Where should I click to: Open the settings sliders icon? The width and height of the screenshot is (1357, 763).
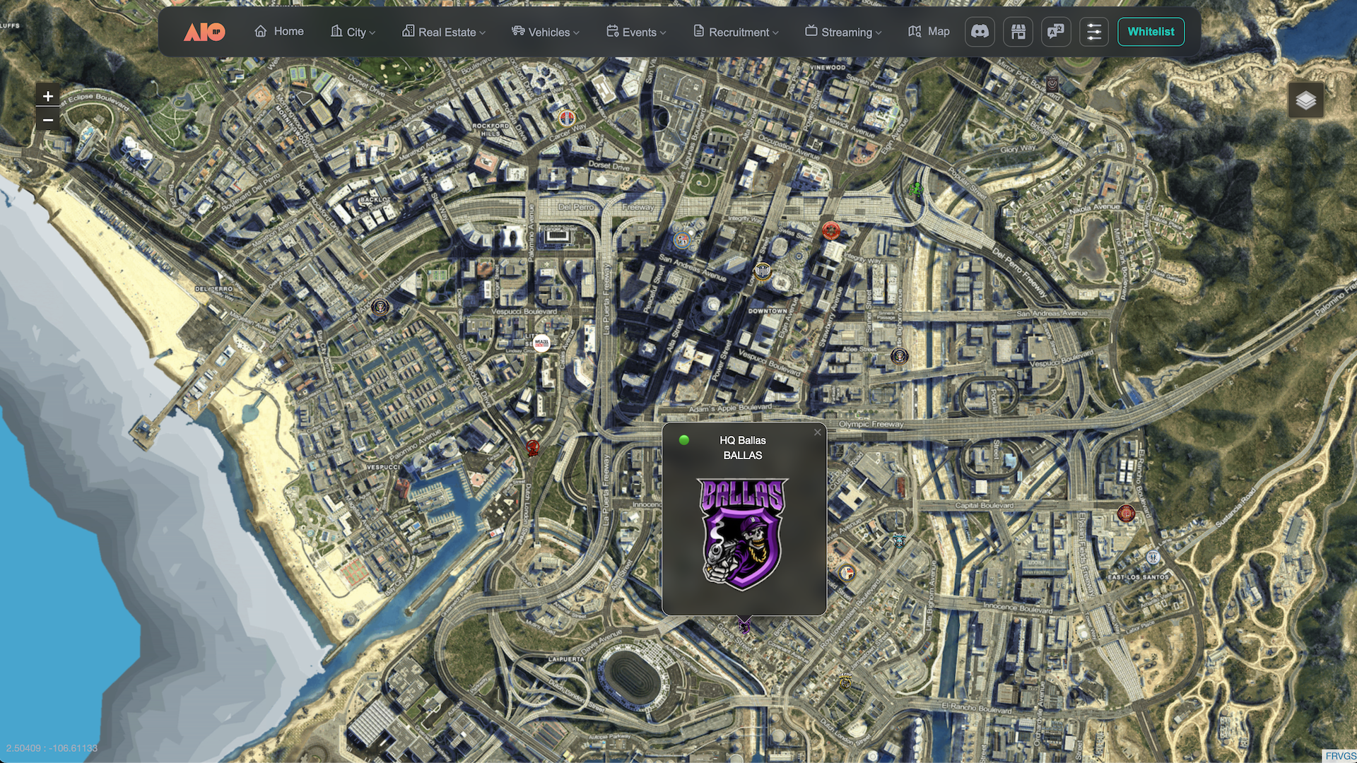[1094, 32]
